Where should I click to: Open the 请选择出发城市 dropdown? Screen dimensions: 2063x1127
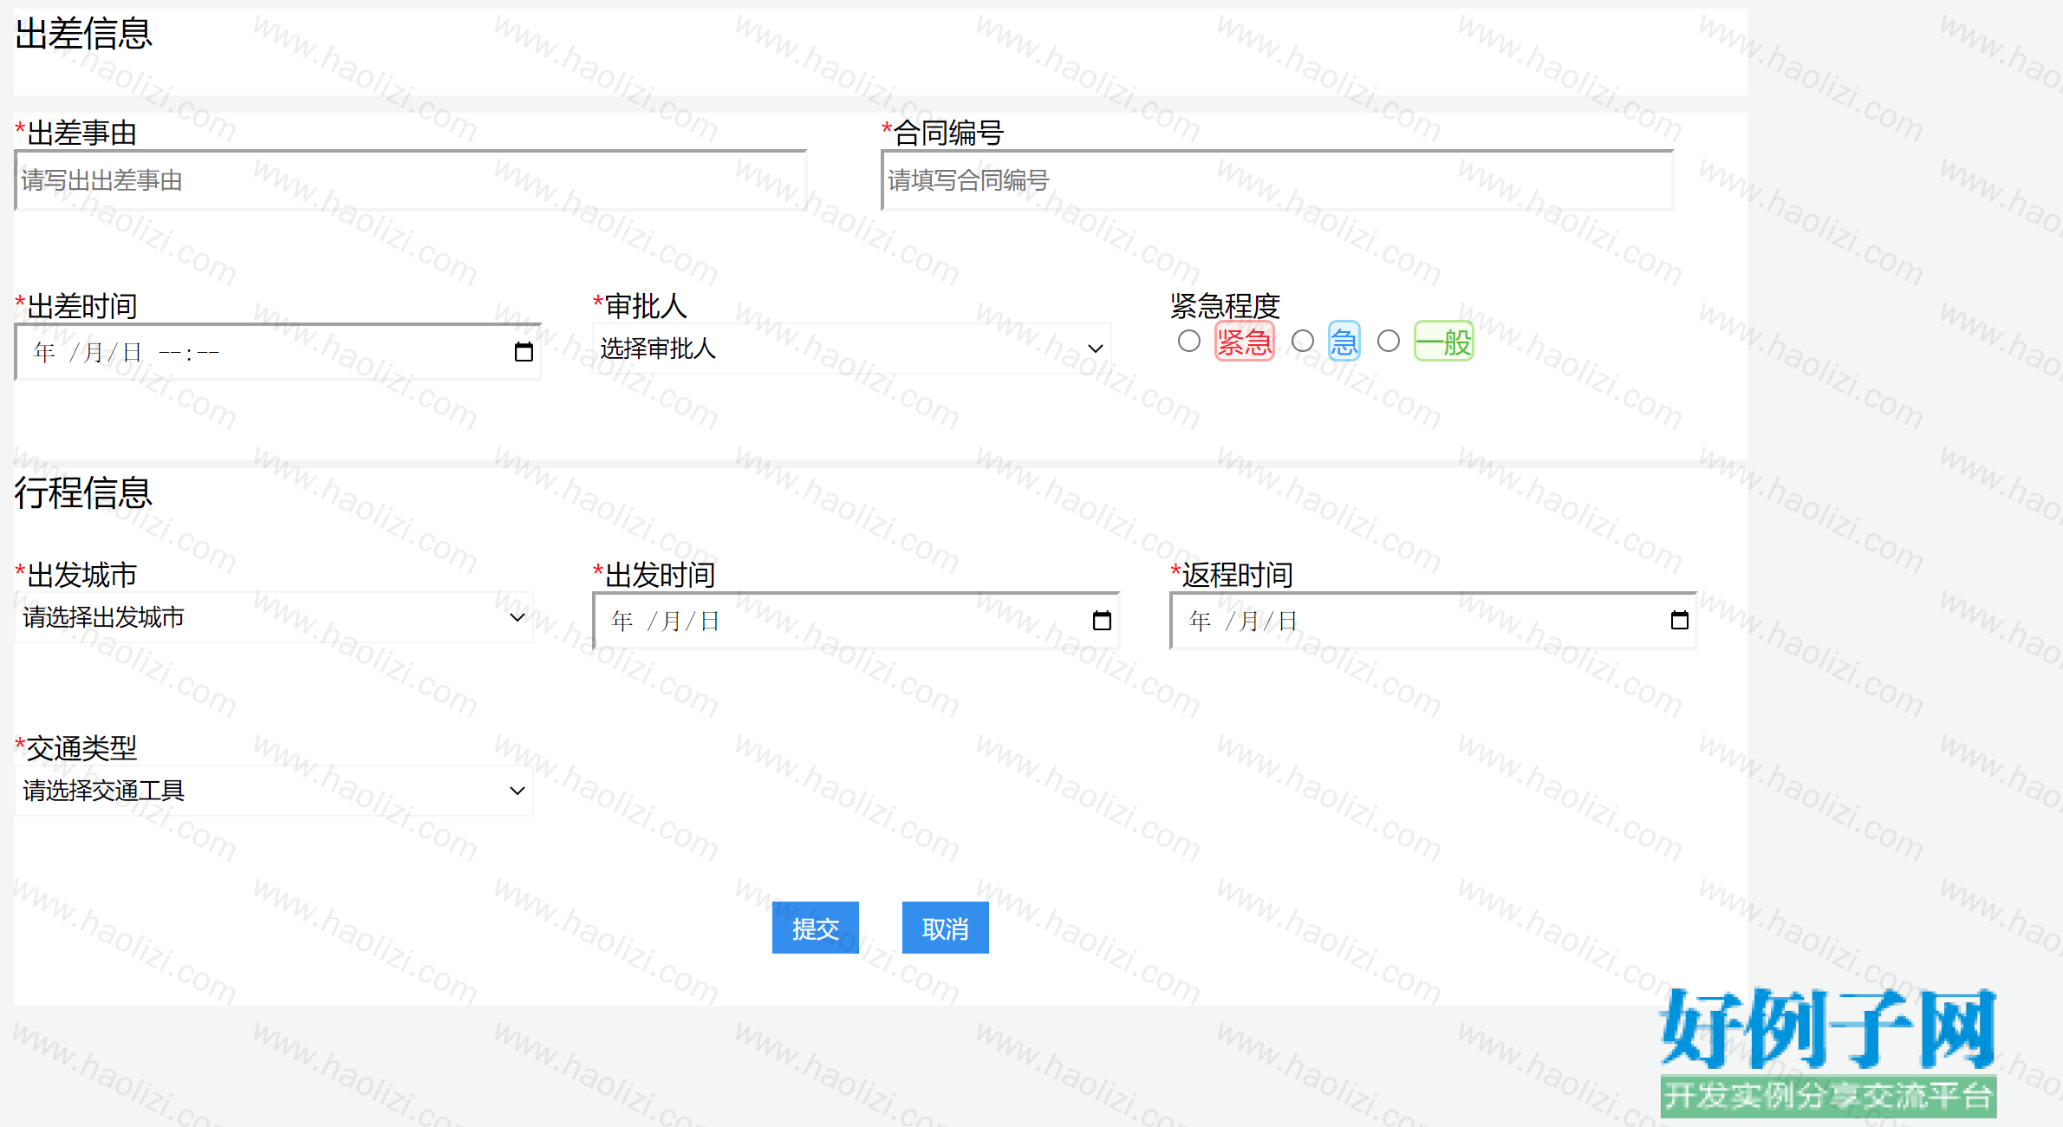click(x=274, y=617)
